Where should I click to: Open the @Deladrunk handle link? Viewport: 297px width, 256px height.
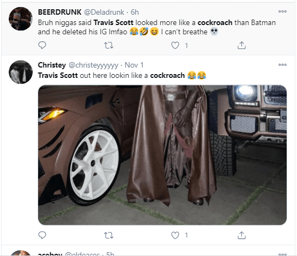click(x=104, y=12)
